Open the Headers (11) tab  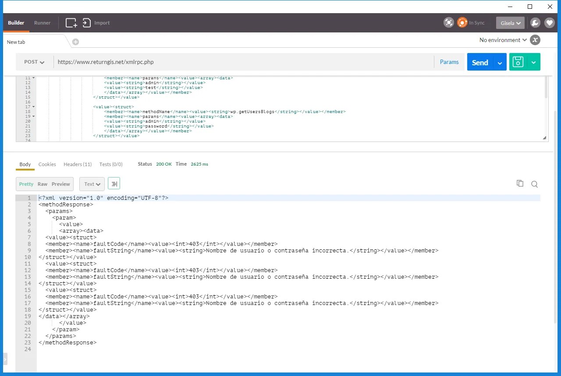click(x=78, y=164)
